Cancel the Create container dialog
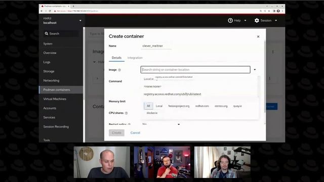 pyautogui.click(x=135, y=132)
